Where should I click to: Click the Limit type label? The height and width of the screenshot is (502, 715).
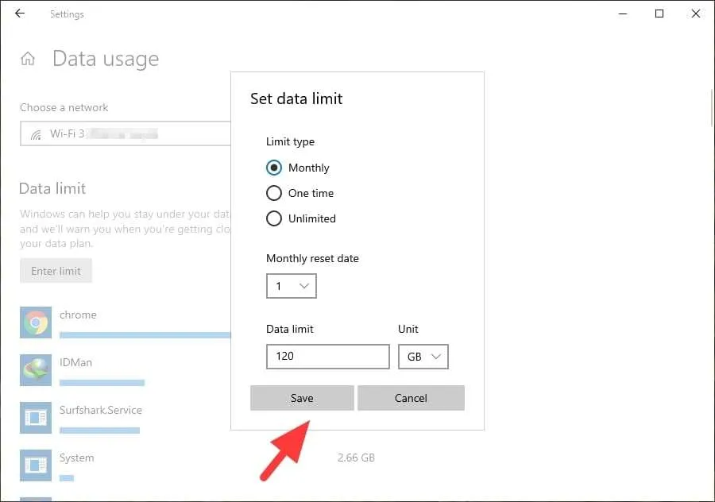point(291,142)
